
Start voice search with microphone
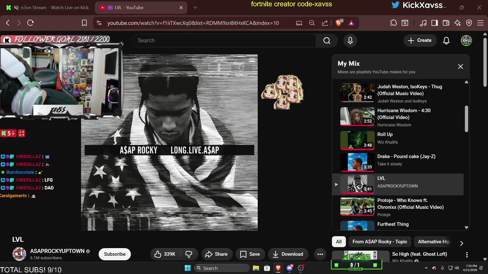[x=350, y=40]
